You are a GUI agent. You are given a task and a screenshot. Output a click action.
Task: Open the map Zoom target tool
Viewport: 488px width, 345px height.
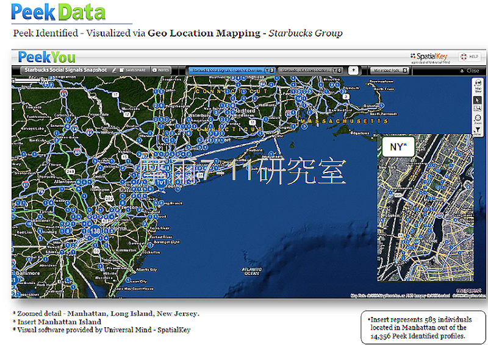coord(478,119)
